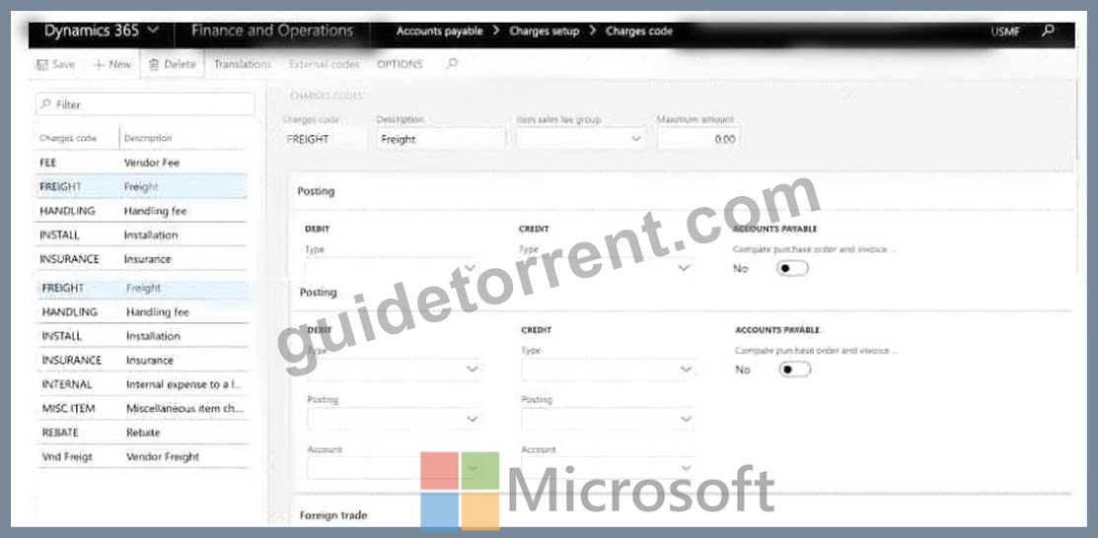Go to Finance and Operations home
Viewport: 1098px width, 538px height.
(272, 31)
